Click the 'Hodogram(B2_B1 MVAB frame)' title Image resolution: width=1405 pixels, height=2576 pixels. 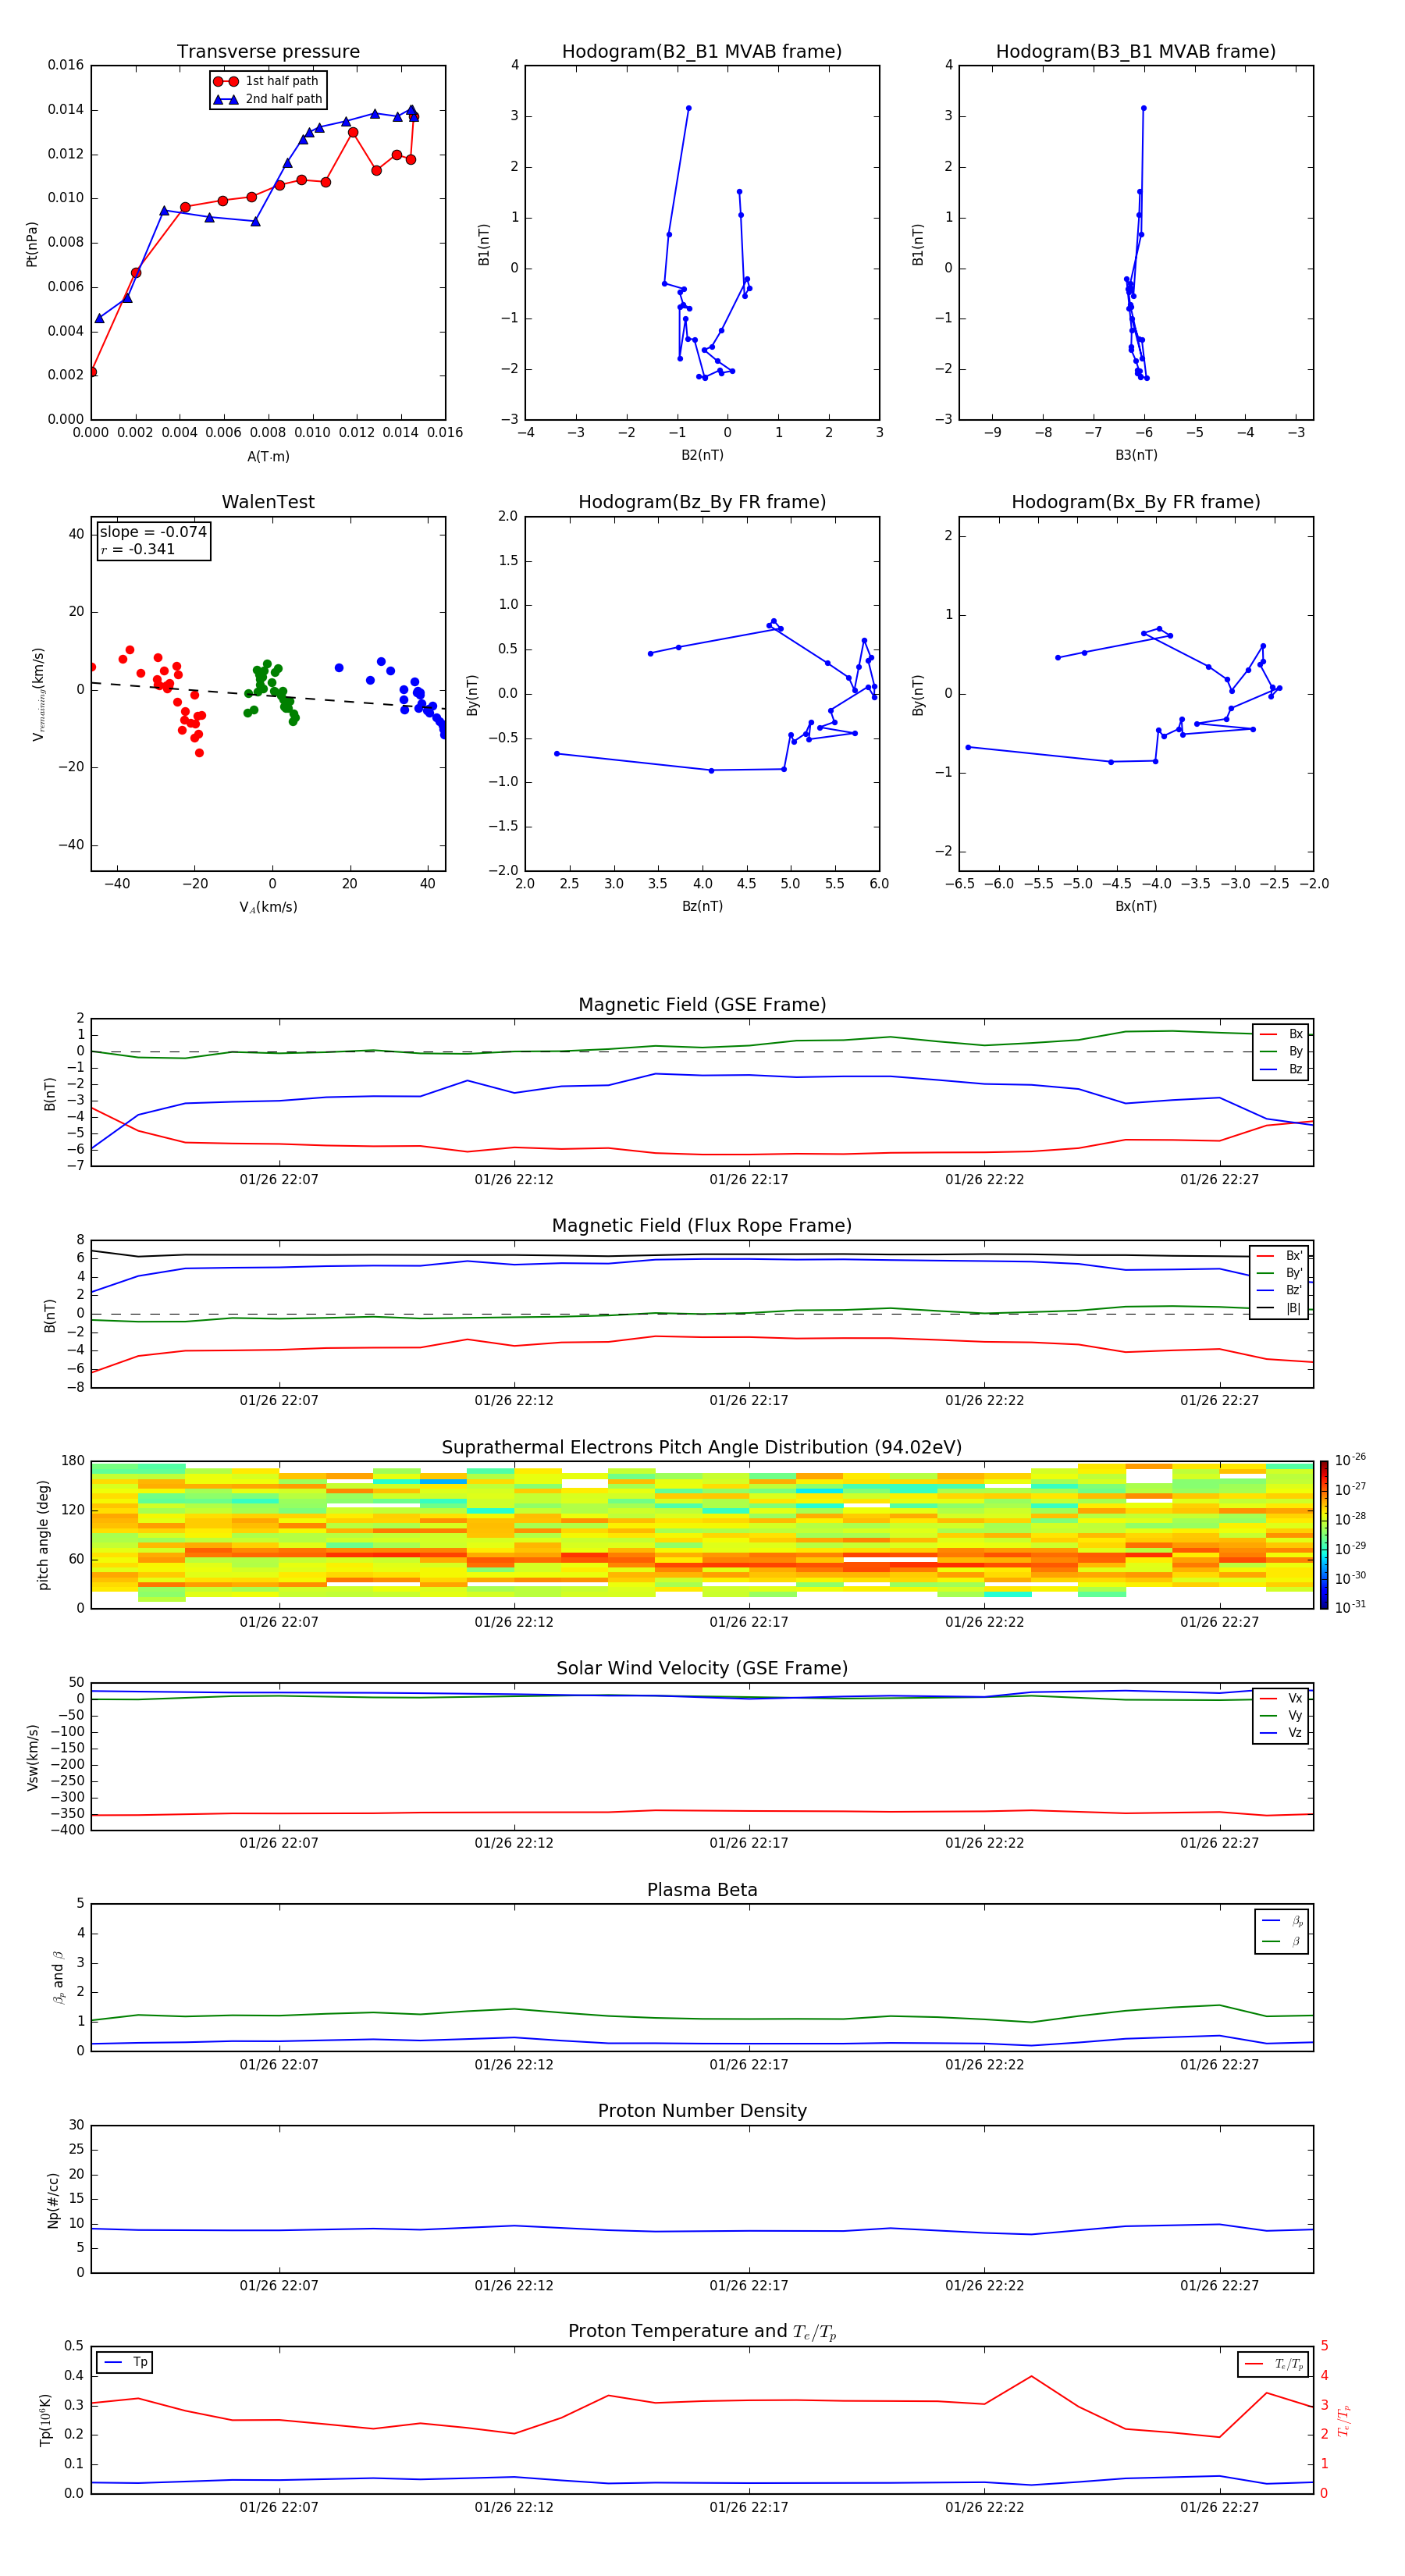702,51
